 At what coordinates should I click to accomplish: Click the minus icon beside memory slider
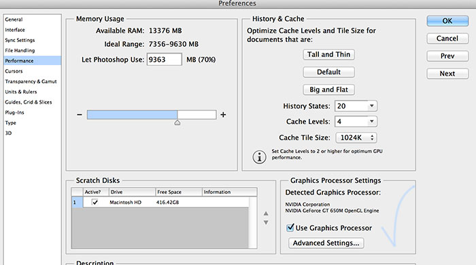(x=80, y=115)
